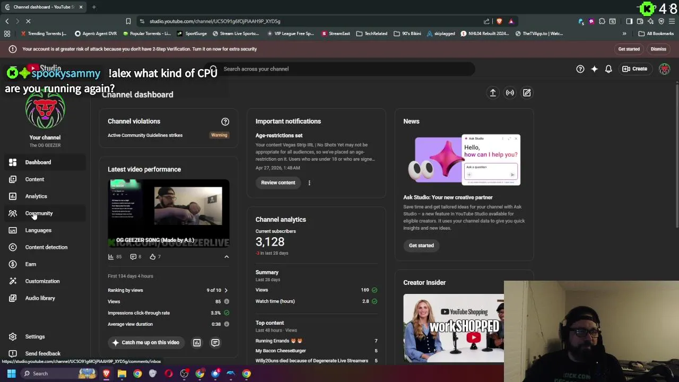The height and width of the screenshot is (382, 679).
Task: Click Get started on the 2-Step Verification banner
Action: point(629,49)
